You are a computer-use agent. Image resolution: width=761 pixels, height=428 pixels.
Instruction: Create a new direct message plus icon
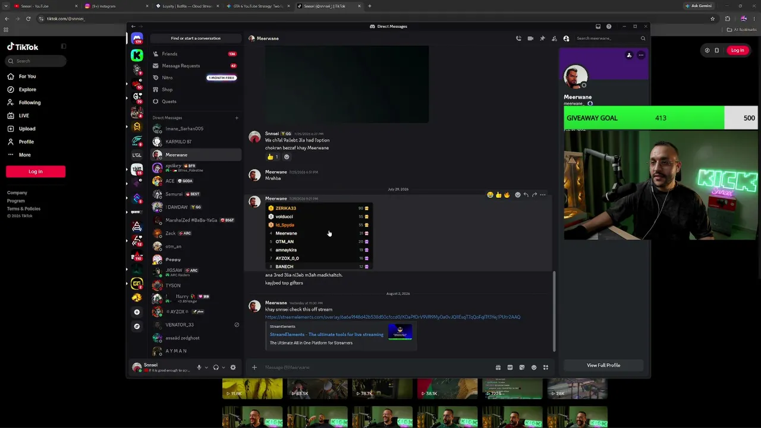pos(237,118)
